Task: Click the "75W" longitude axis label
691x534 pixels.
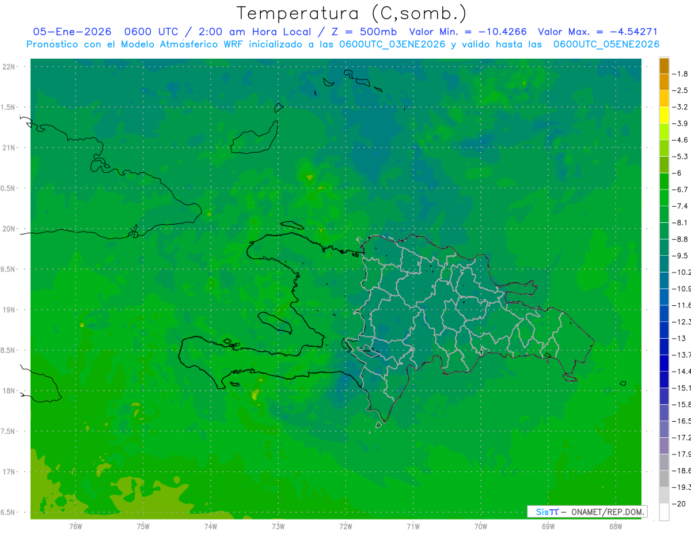Action: point(143,527)
